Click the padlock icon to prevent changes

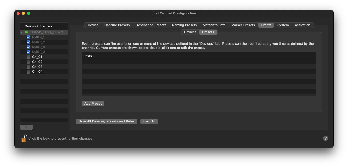pyautogui.click(x=24, y=138)
